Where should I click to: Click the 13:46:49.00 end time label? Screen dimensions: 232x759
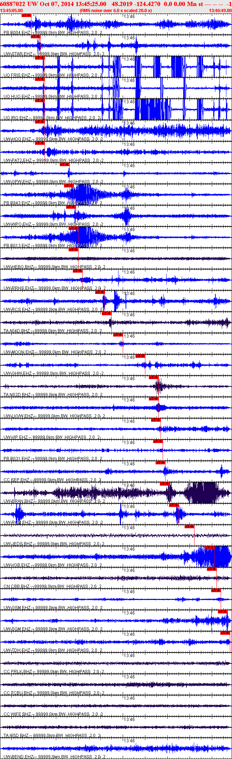pos(220,11)
